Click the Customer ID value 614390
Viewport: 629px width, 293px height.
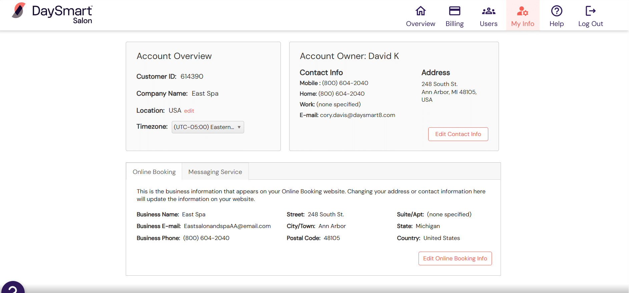(192, 76)
